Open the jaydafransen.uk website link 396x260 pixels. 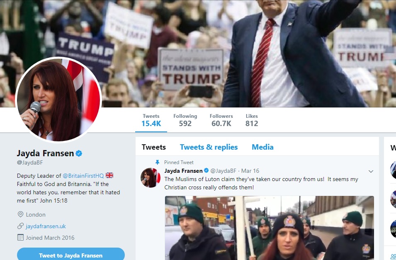point(46,226)
